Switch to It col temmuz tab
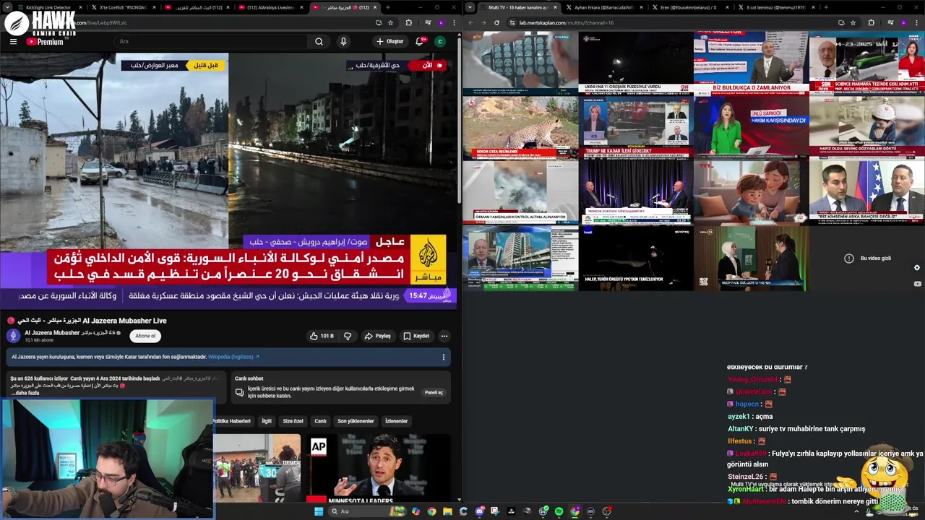This screenshot has height=520, width=925. pos(775,7)
